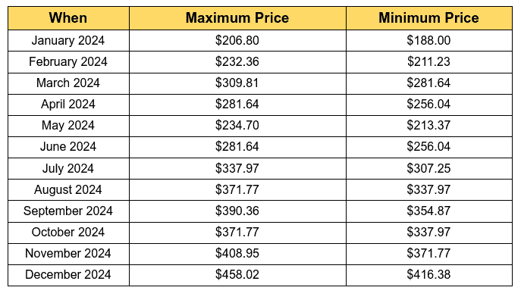Select the $337.97 July maximum price

tap(237, 168)
